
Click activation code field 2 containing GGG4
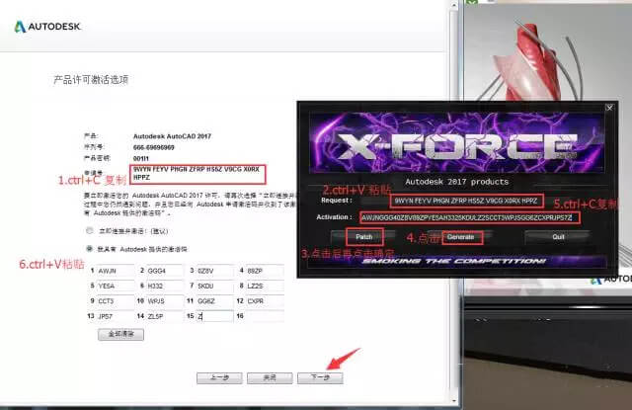click(x=165, y=271)
